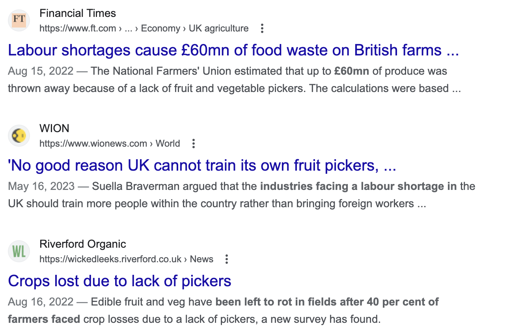Screen dimensions: 522x335
Task: Click the green WL Riverford favicon
Action: pos(19,251)
